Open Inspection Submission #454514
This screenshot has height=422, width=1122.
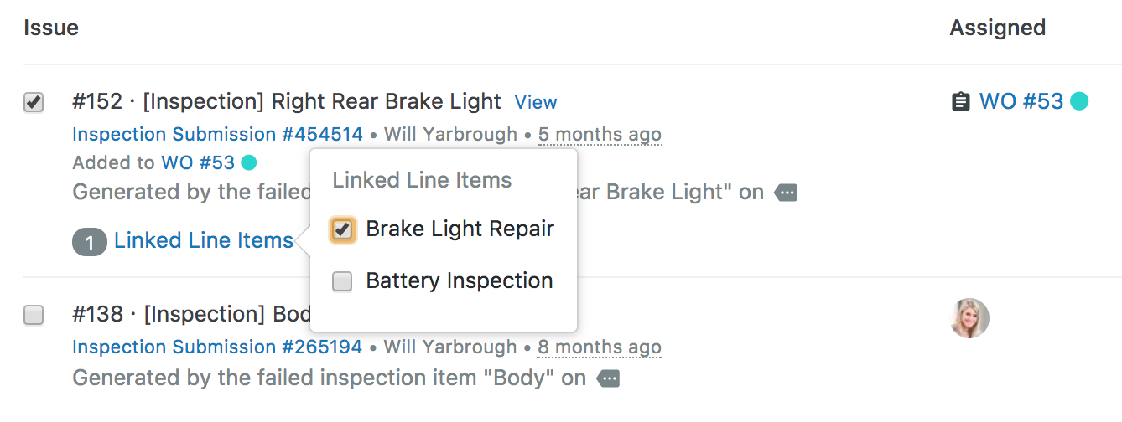click(x=217, y=134)
